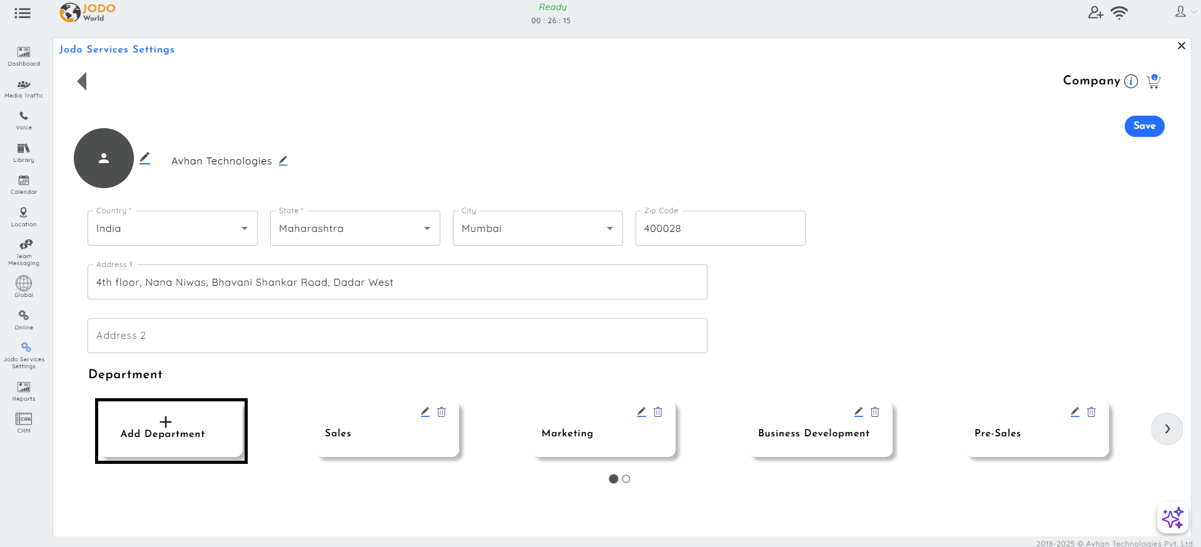1201x547 pixels.
Task: Open the Calendar section
Action: [x=24, y=185]
